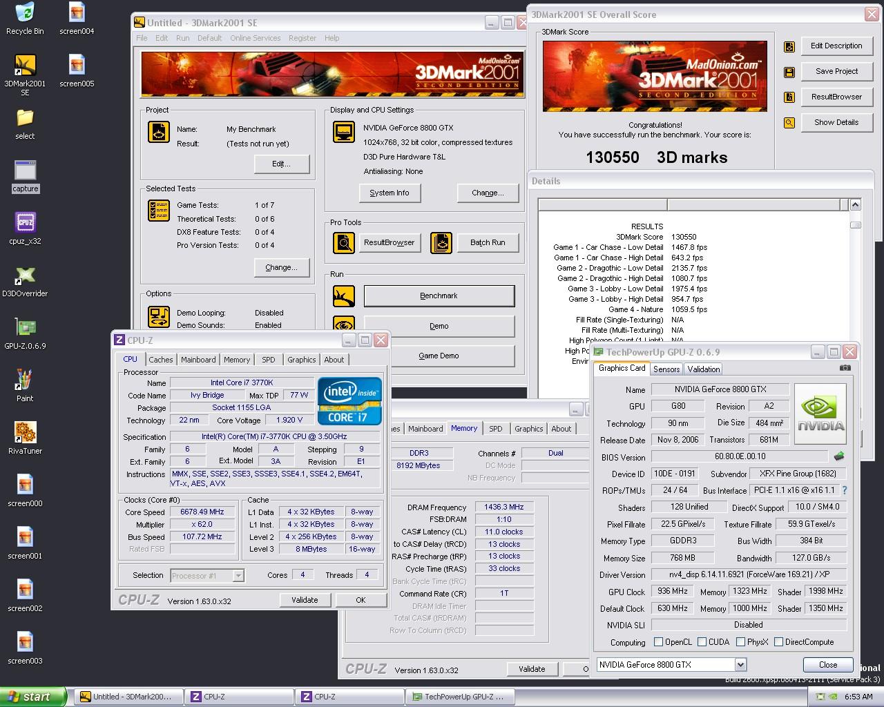Image resolution: width=884 pixels, height=707 pixels.
Task: Select the 'select' folder on the desktop
Action: 25,124
